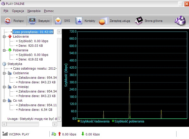Click the Strona główna house icon
This screenshot has height=139, width=189.
point(139,21)
